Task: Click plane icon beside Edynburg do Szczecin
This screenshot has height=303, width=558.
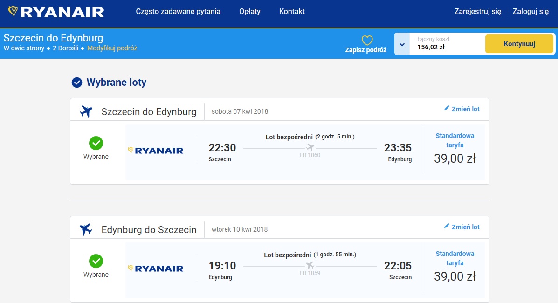Action: click(86, 229)
